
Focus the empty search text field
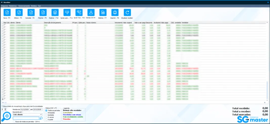coord(26,118)
